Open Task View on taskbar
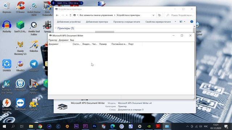Screen dimensions: 232x130 (x=22, y=126)
